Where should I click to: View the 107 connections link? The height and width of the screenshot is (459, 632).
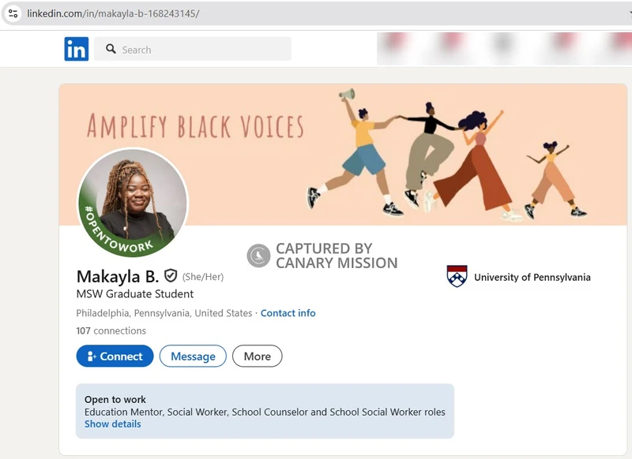click(111, 330)
